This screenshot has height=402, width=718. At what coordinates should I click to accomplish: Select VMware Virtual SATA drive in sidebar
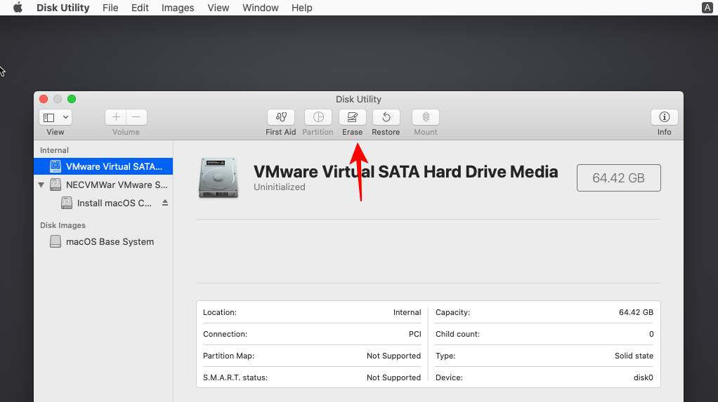112,167
